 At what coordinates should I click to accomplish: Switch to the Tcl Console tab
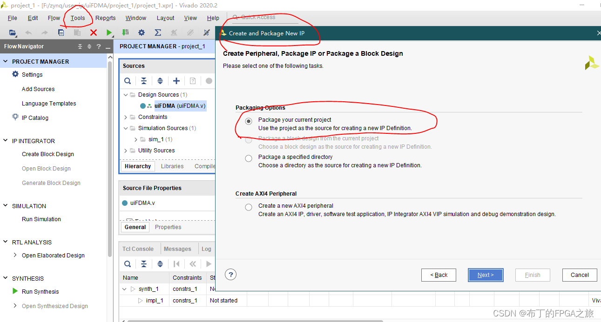pos(138,249)
